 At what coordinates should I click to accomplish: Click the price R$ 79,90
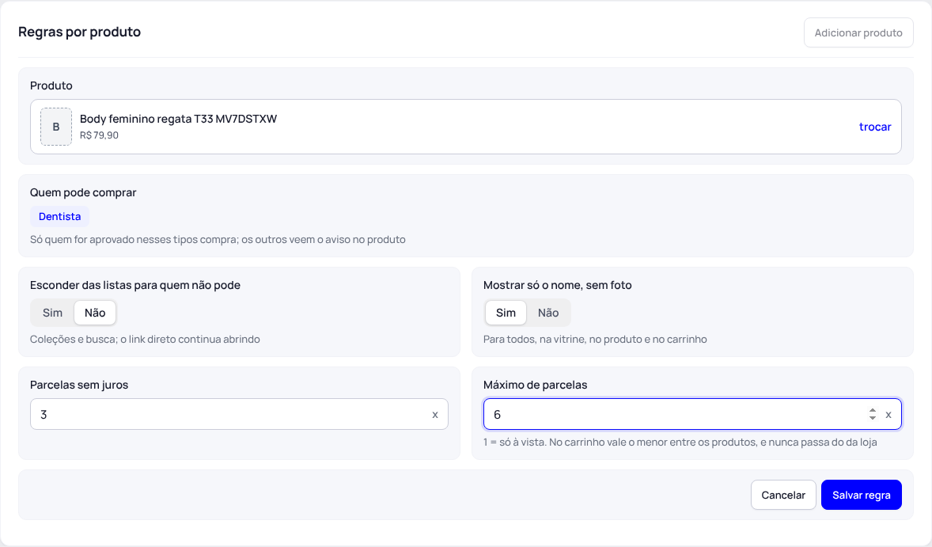[99, 135]
